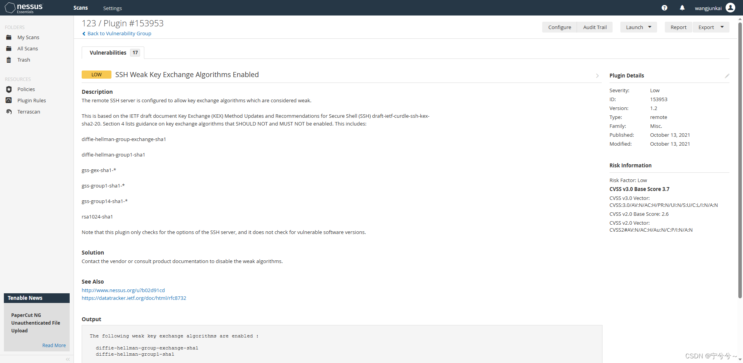Click the 123 / Plugin #153953 page title

(123, 23)
